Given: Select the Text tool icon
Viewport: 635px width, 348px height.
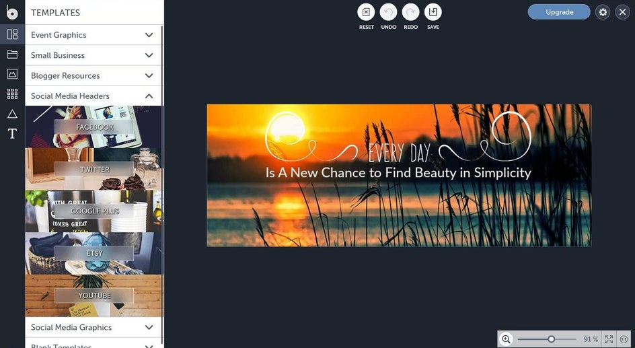Looking at the screenshot, I should coord(12,133).
